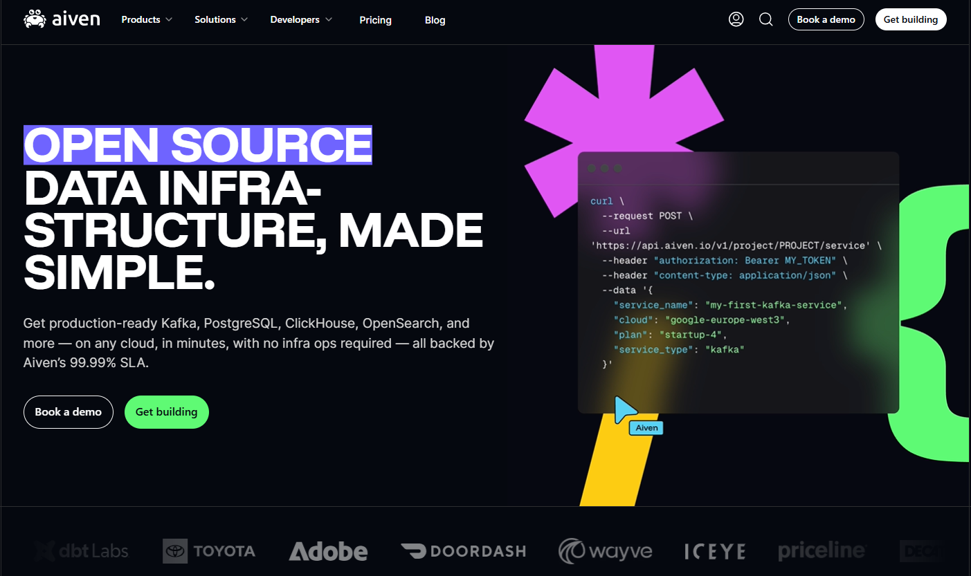Click Book a demo in the header
The image size is (971, 576).
pos(826,19)
